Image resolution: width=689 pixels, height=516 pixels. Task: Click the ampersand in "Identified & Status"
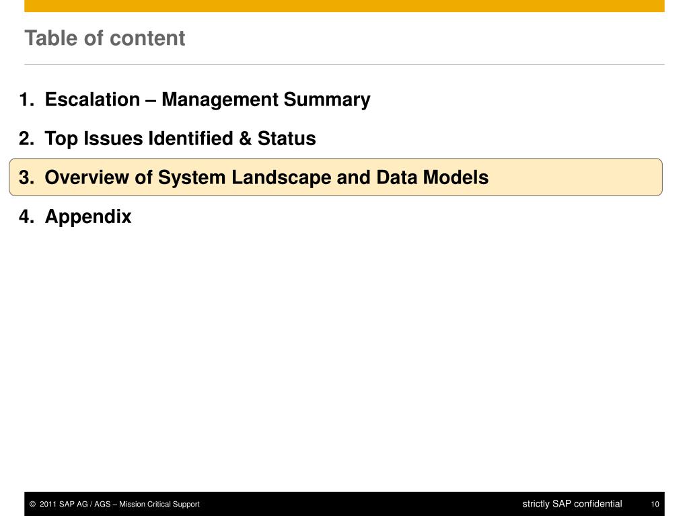tap(245, 139)
